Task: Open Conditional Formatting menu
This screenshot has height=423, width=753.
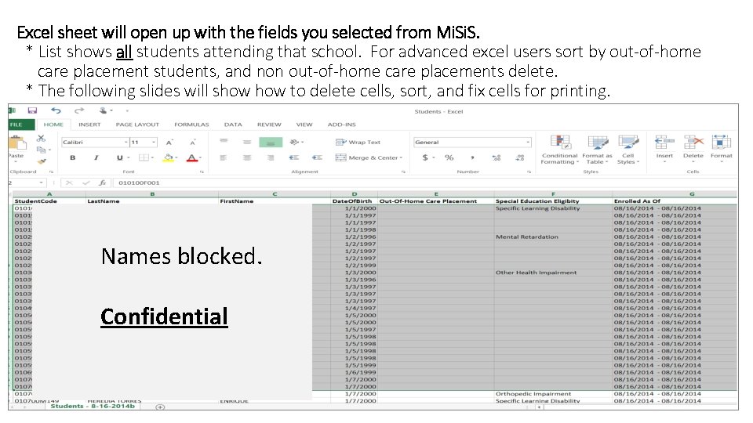Action: tap(559, 150)
